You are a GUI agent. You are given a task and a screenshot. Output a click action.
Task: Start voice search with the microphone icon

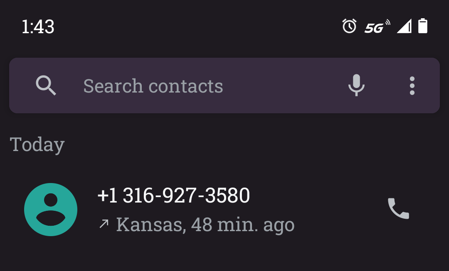tap(356, 85)
